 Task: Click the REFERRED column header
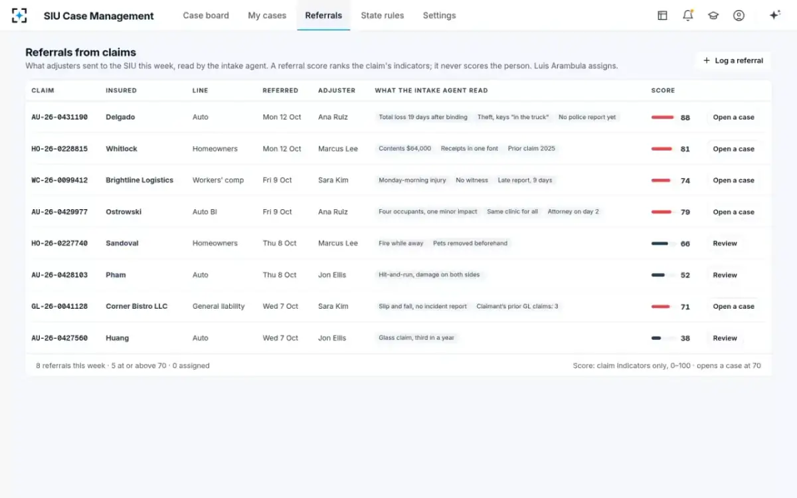point(280,90)
